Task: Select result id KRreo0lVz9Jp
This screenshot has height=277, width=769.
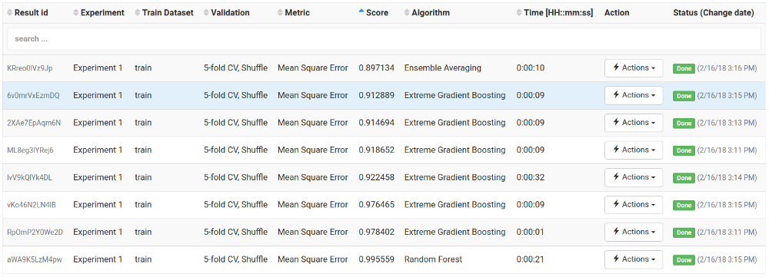Action: (x=30, y=68)
